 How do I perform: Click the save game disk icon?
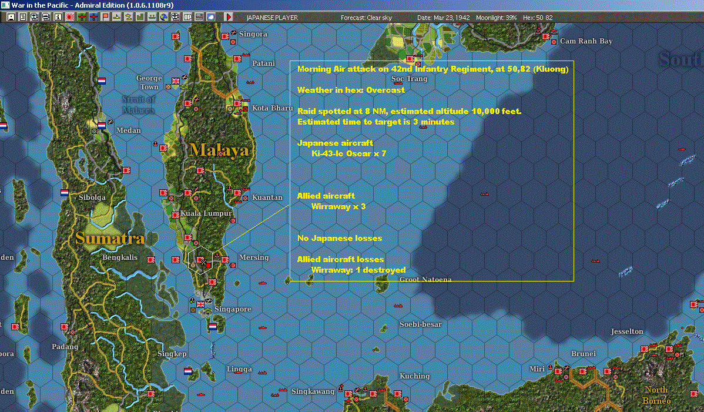(x=11, y=17)
